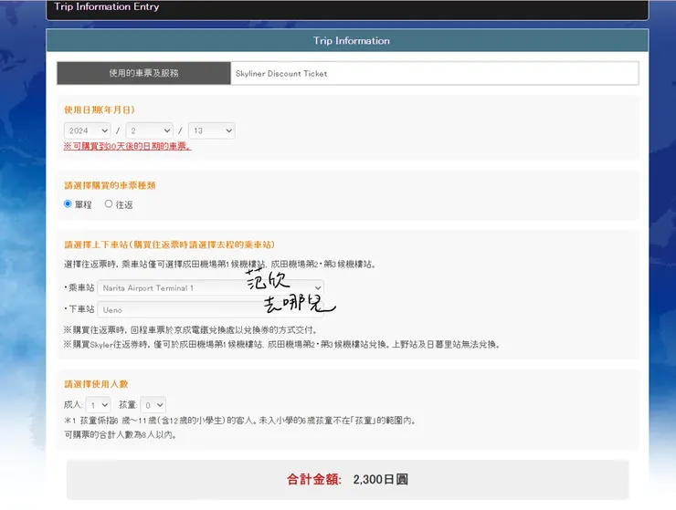Image resolution: width=676 pixels, height=510 pixels.
Task: Click the Trip Information header bar
Action: (x=347, y=40)
